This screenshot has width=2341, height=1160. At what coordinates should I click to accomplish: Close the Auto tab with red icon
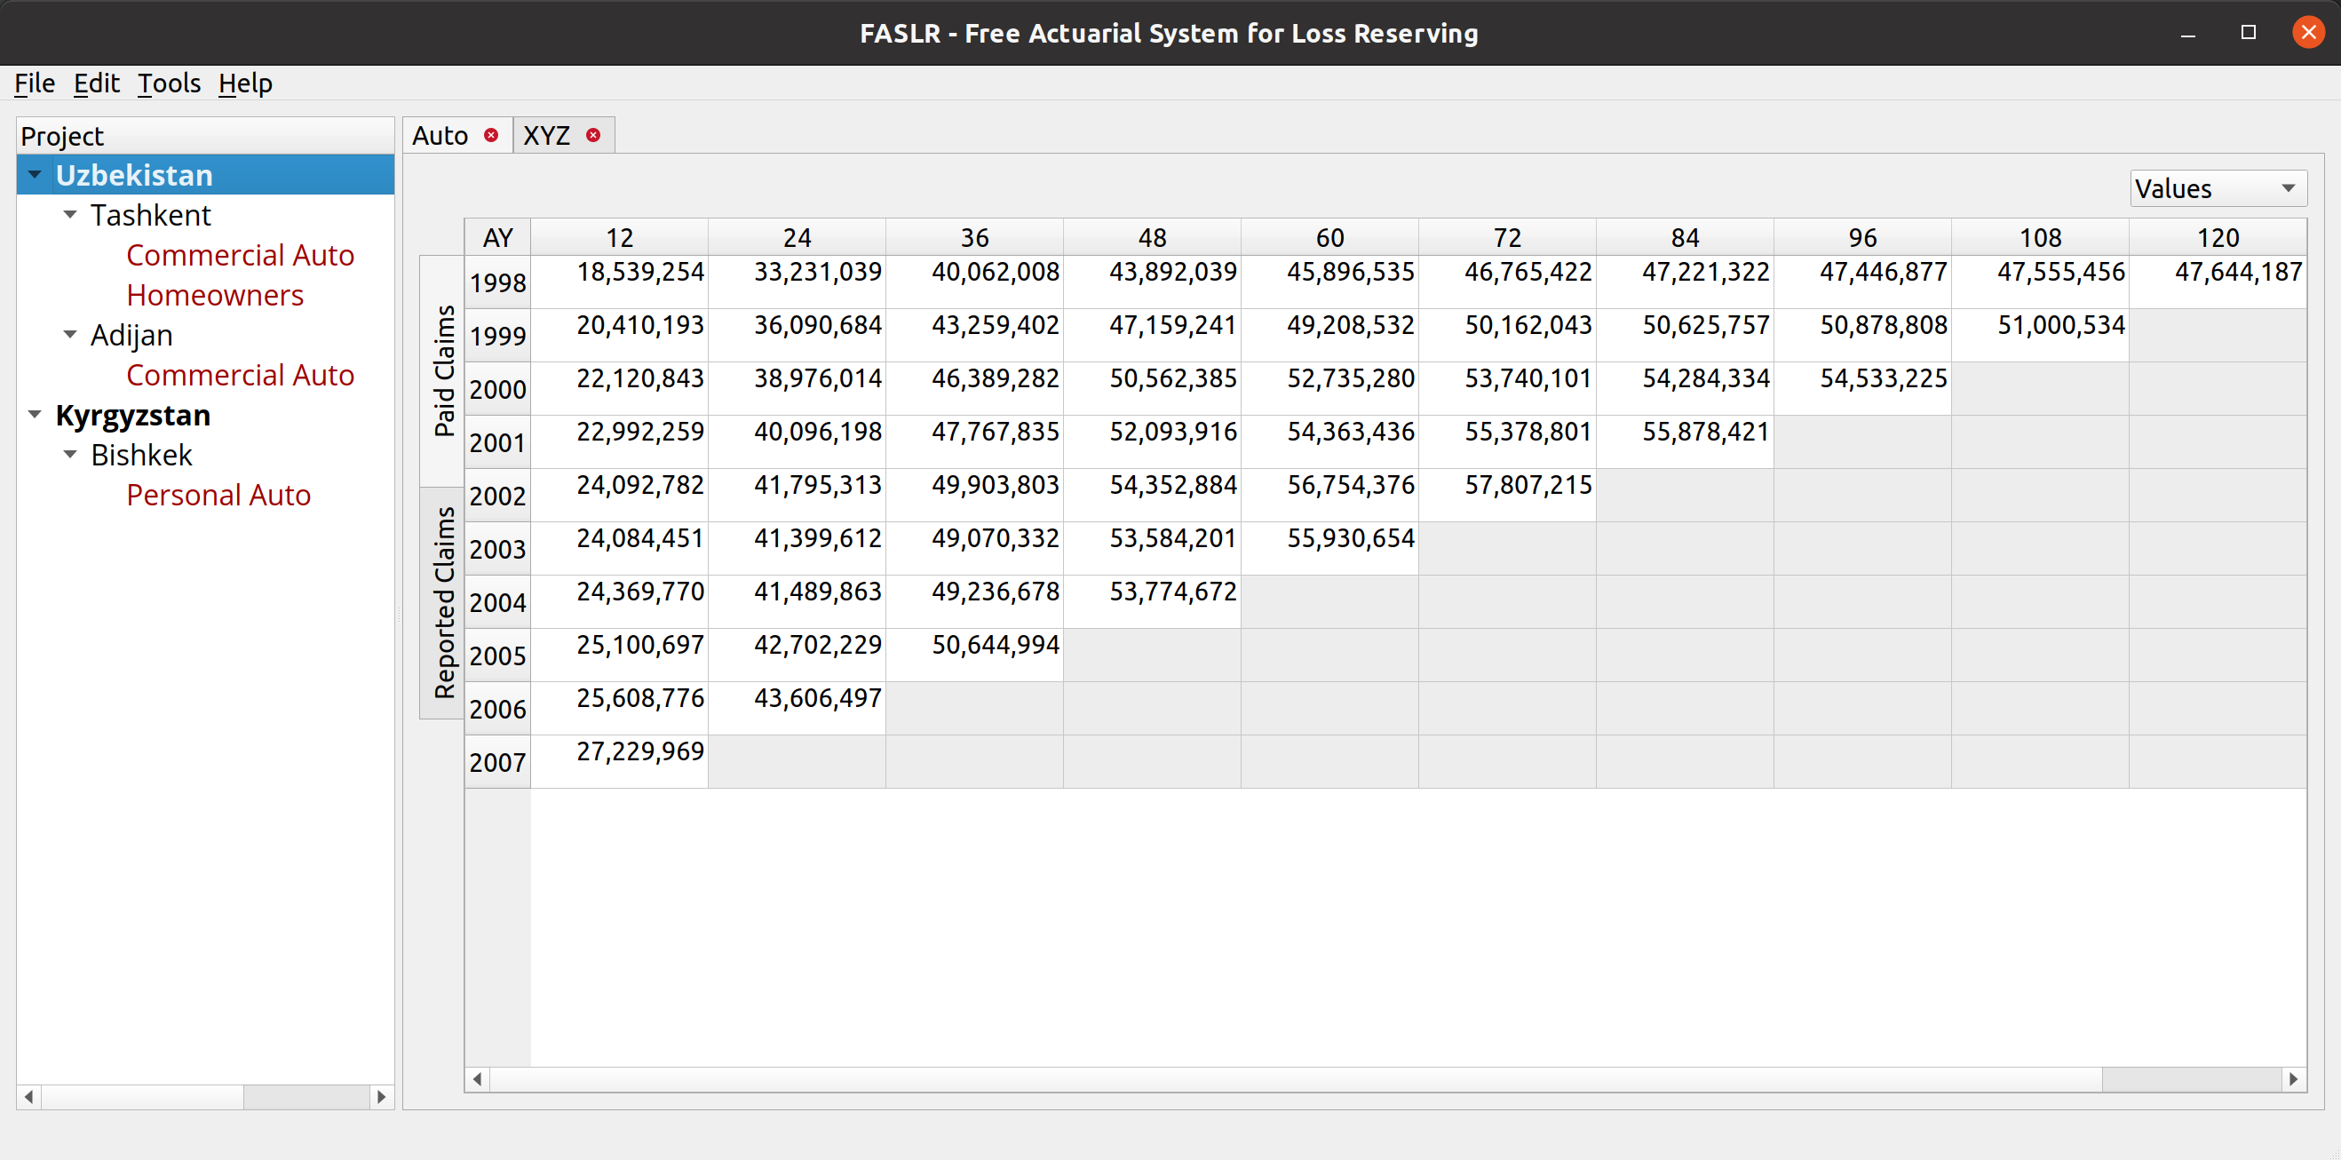click(491, 136)
